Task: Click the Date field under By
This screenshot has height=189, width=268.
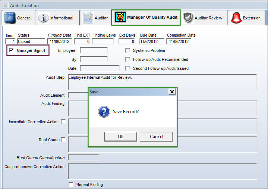Action: coord(100,68)
